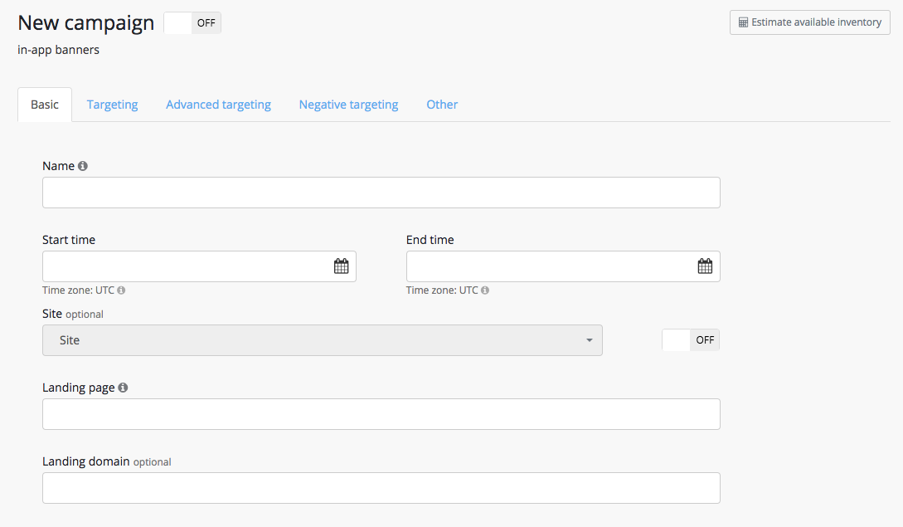The image size is (903, 527).
Task: Toggle the Site ON/OFF switch
Action: 690,340
